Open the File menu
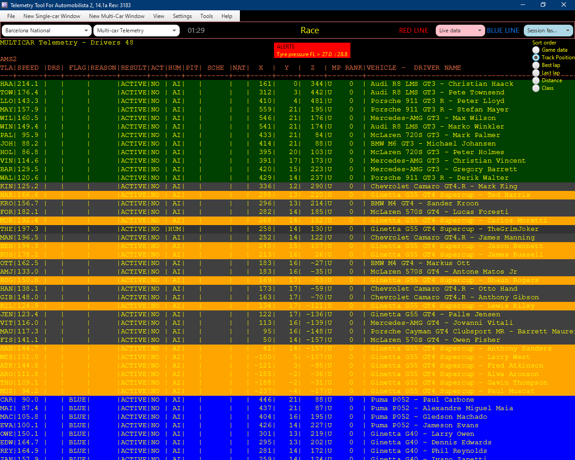This screenshot has width=575, height=460. click(x=11, y=16)
